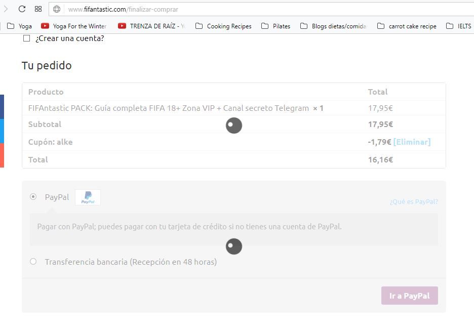Click the Producto column header
The image size is (474, 333).
point(46,92)
